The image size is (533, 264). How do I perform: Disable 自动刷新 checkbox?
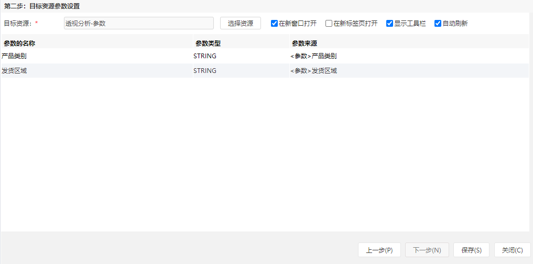(x=438, y=24)
